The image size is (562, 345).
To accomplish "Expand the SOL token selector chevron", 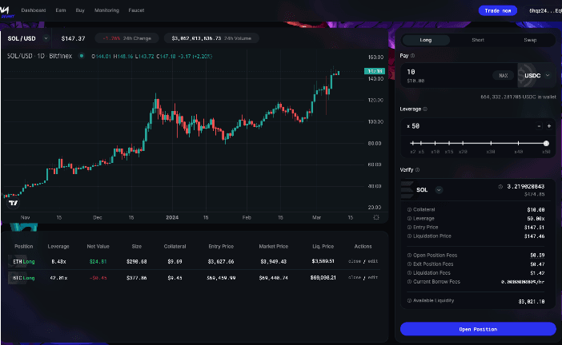I will point(439,190).
